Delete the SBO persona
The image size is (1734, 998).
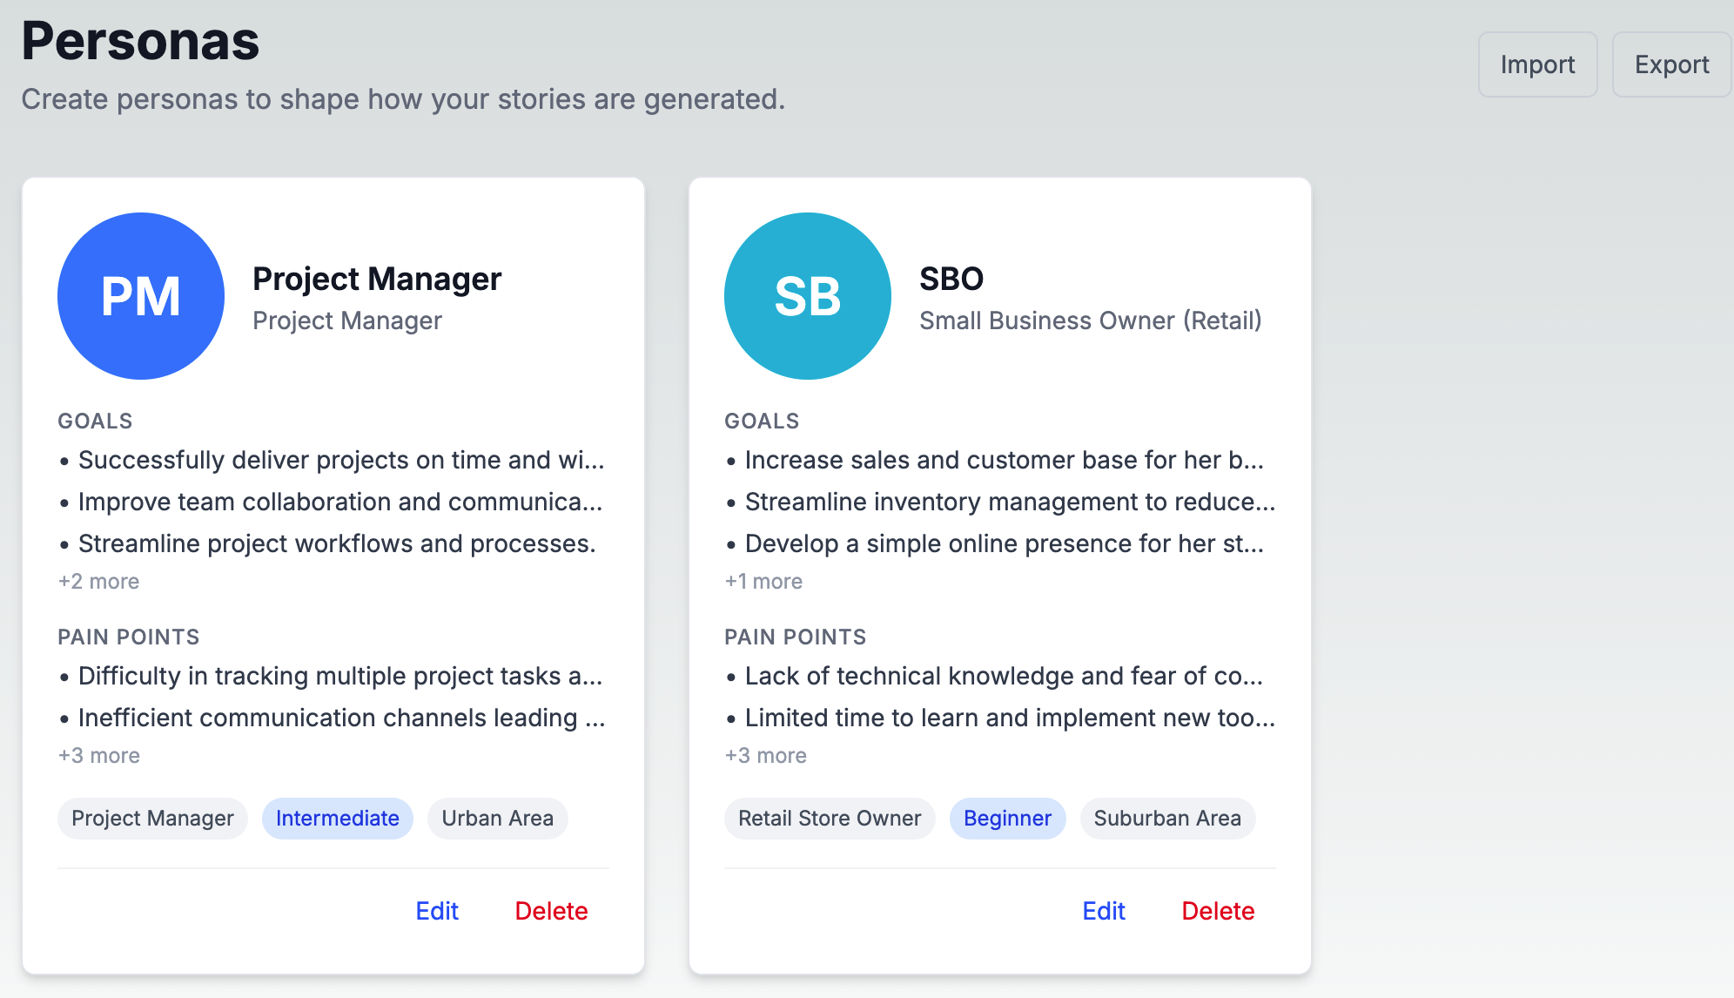pyautogui.click(x=1218, y=911)
